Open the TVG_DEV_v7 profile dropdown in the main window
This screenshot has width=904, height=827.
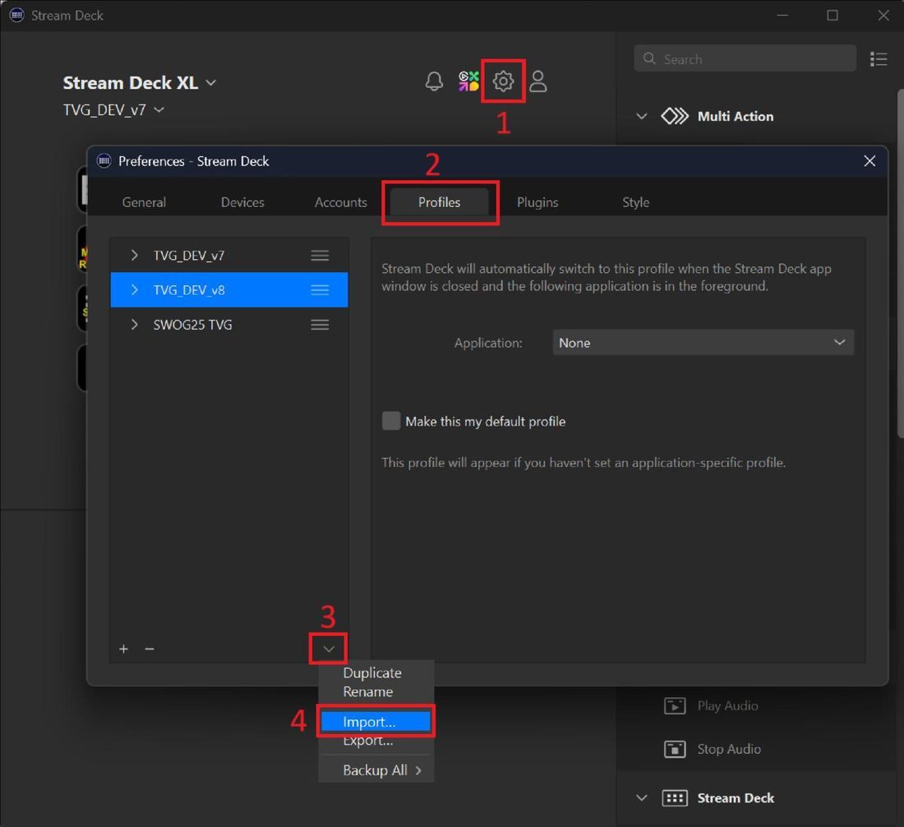click(159, 109)
